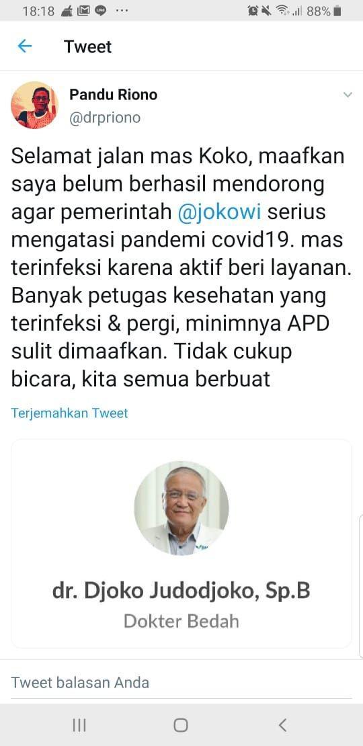Open Pandu Riono's profile avatar

tap(35, 105)
